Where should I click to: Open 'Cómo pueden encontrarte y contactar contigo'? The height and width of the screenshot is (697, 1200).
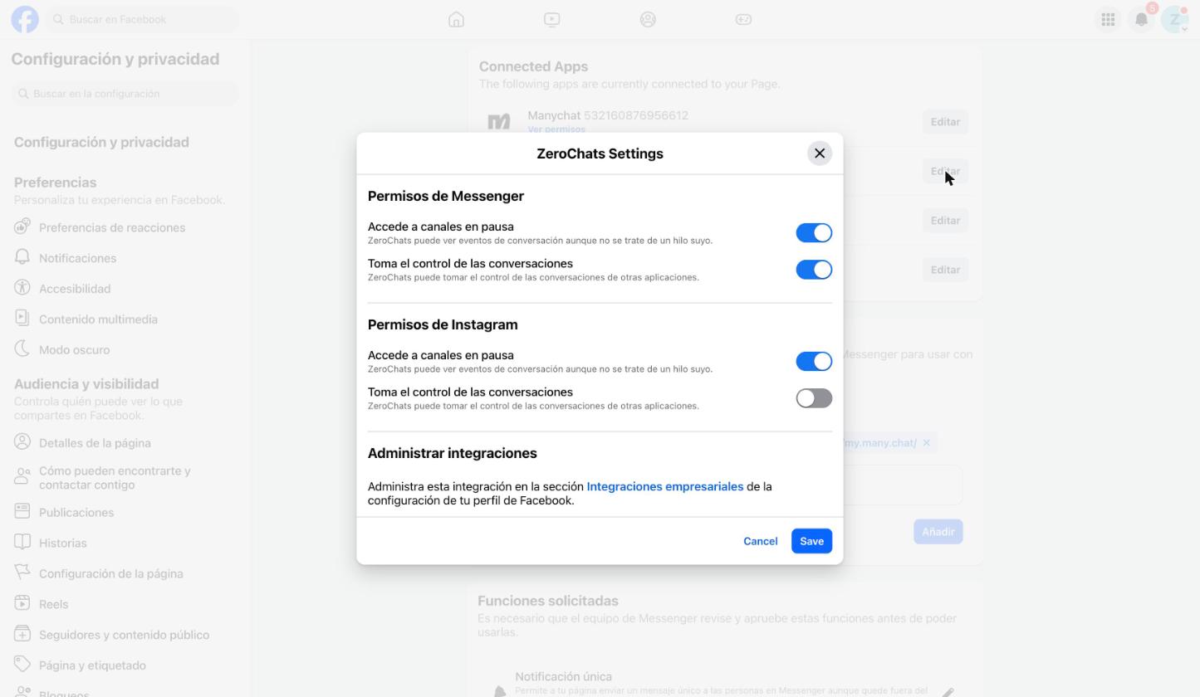(115, 478)
